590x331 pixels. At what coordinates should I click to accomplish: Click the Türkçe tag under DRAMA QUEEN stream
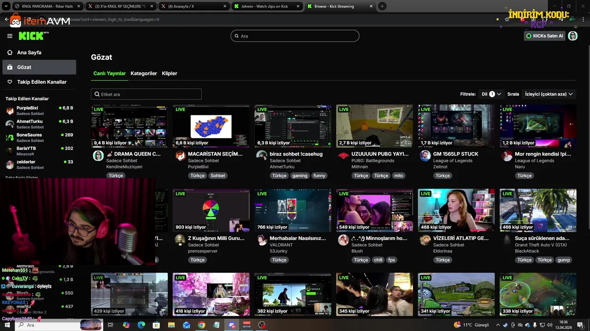pyautogui.click(x=116, y=176)
